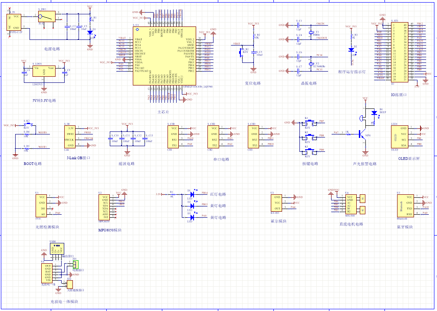Select filter capacitor S_C10
Viewport: 437px width, 311px height.
point(110,138)
